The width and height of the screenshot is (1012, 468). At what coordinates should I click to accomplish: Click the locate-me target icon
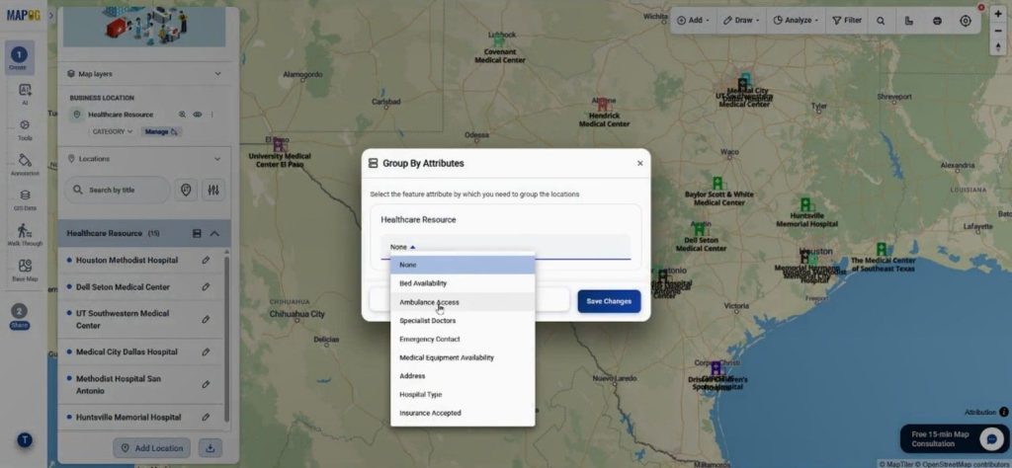[966, 21]
